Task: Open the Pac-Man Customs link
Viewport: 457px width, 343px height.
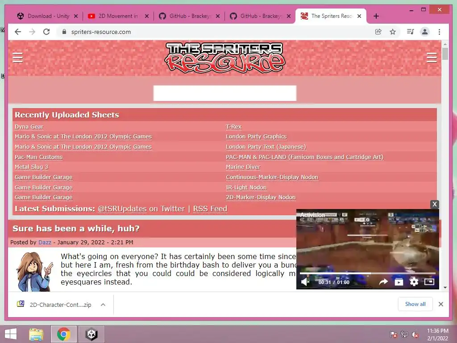Action: (x=39, y=157)
